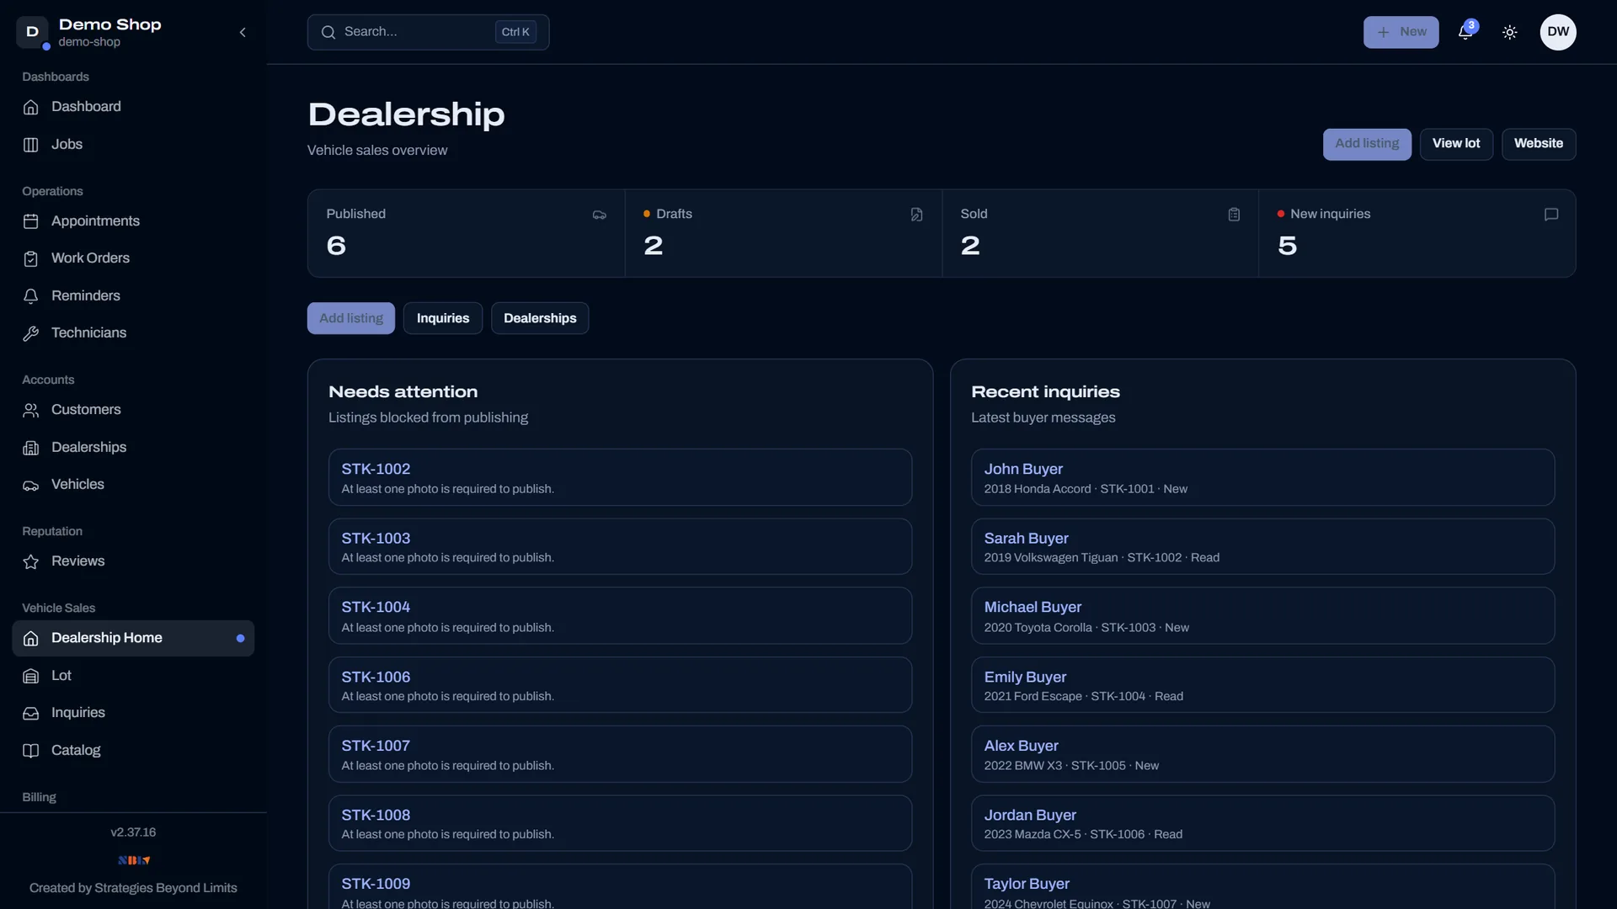The image size is (1617, 909).
Task: Click the New button in top bar
Action: click(1401, 32)
